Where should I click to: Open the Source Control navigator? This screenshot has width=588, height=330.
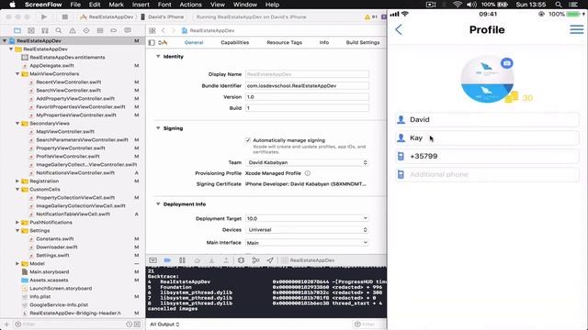(31, 30)
